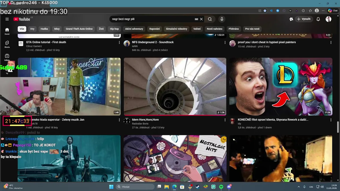340x191 pixels.
Task: Open options for Idem Hore,Hore,Hore video
Action: 225,120
